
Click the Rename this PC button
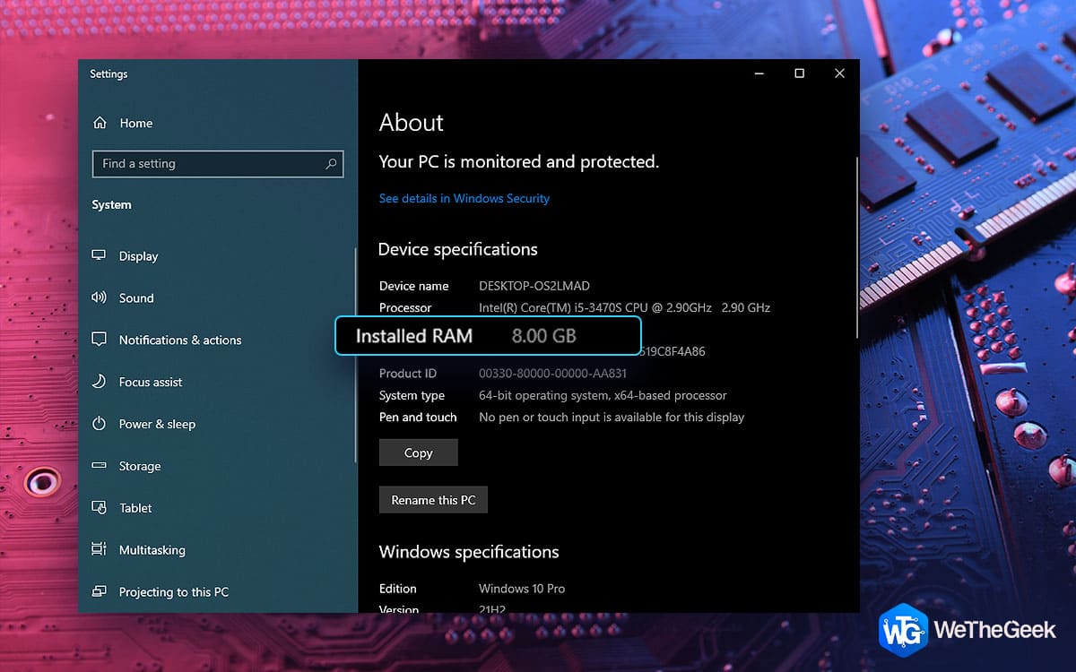pos(433,500)
